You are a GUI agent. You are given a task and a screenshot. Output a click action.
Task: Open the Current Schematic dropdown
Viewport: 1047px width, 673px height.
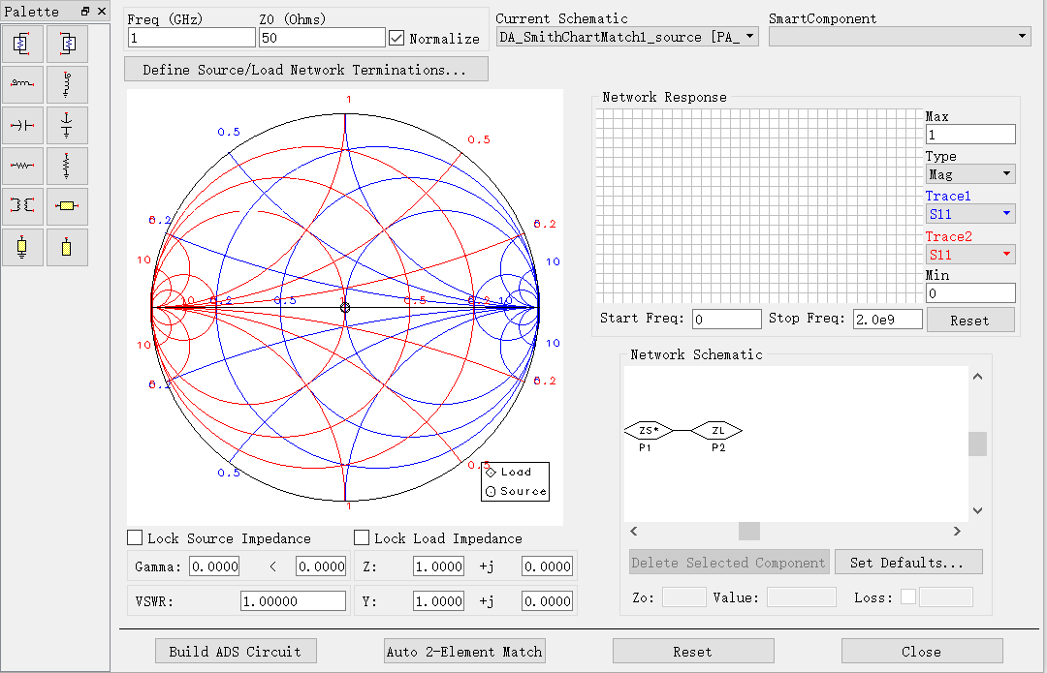pos(627,37)
